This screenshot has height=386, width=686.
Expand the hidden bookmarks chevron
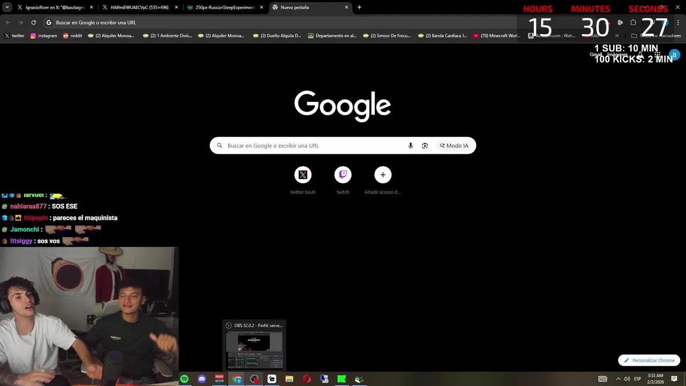pyautogui.click(x=617, y=36)
